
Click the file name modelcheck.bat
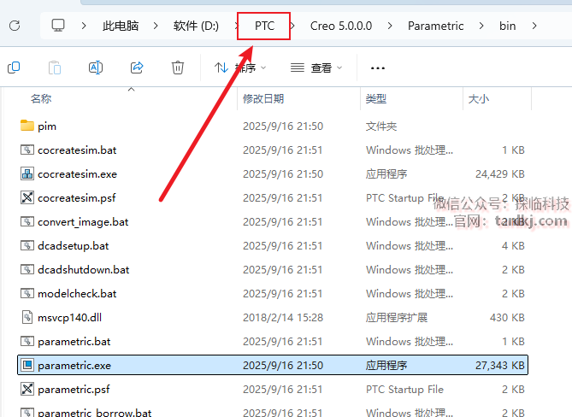pos(77,293)
